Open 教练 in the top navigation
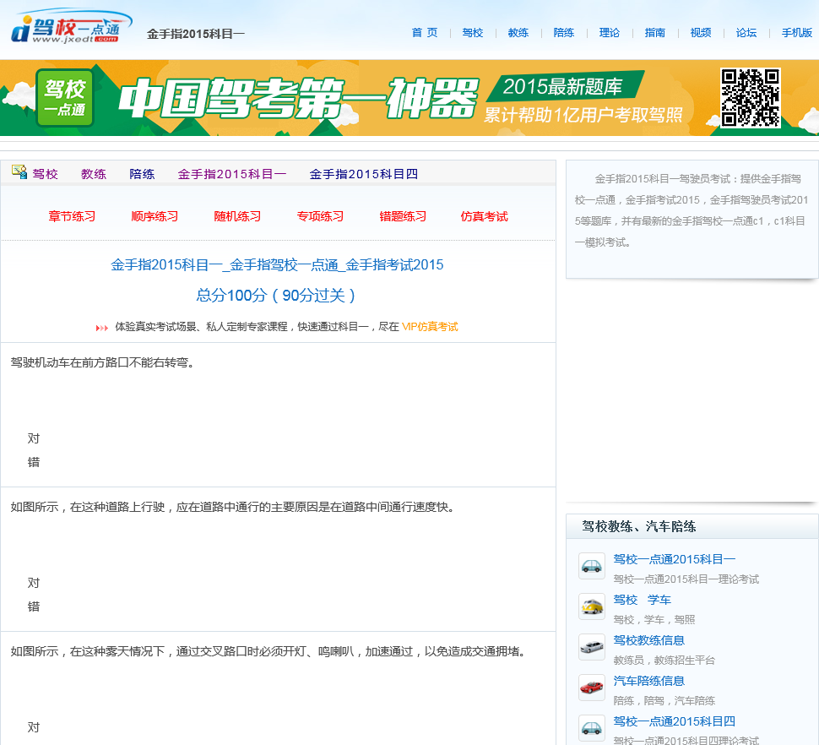This screenshot has height=745, width=819. pos(518,33)
